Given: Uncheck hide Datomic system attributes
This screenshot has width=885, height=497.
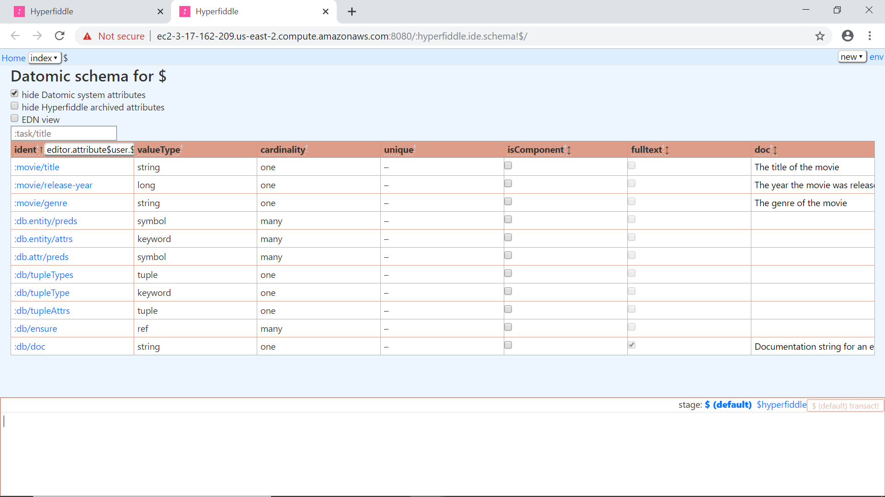Looking at the screenshot, I should [x=15, y=93].
